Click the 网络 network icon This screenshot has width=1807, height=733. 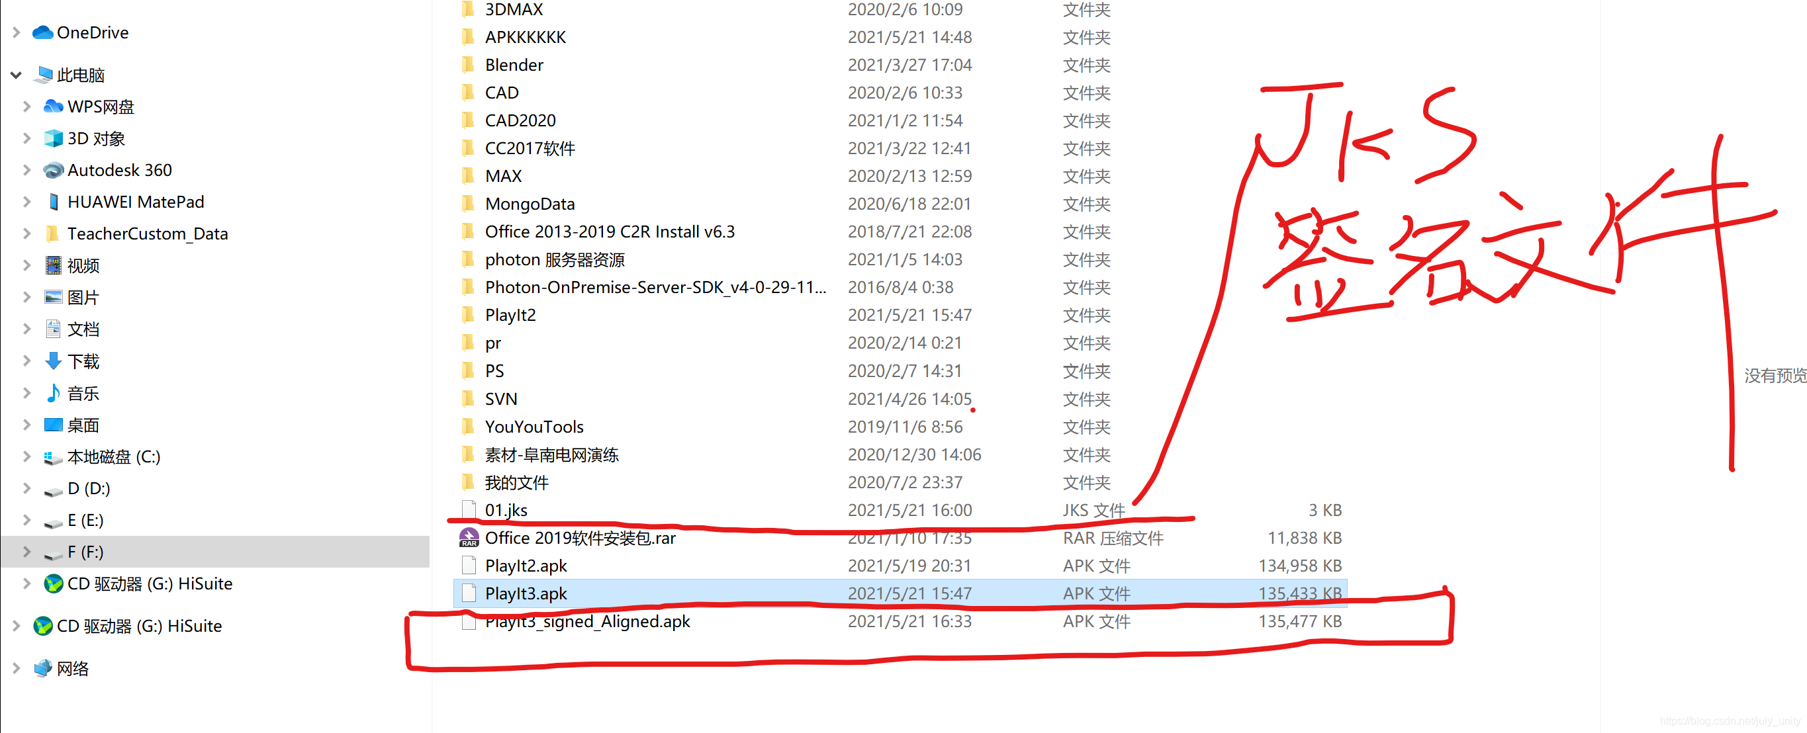tap(43, 668)
